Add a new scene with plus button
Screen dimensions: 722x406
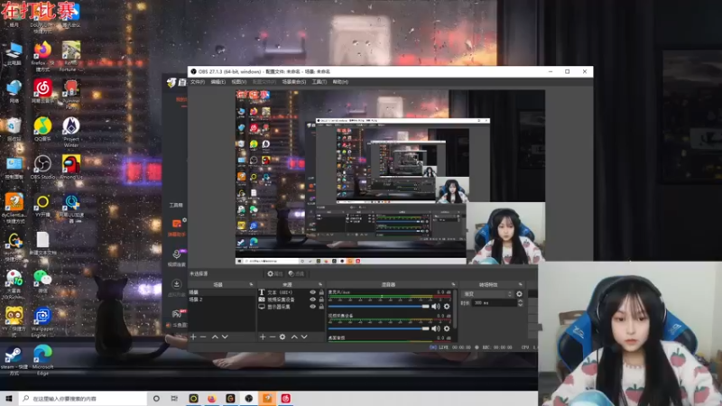tap(193, 337)
